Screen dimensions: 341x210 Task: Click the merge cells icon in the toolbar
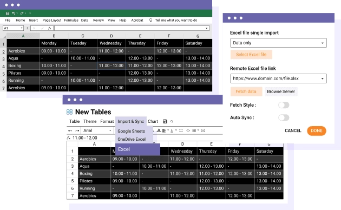203,130
